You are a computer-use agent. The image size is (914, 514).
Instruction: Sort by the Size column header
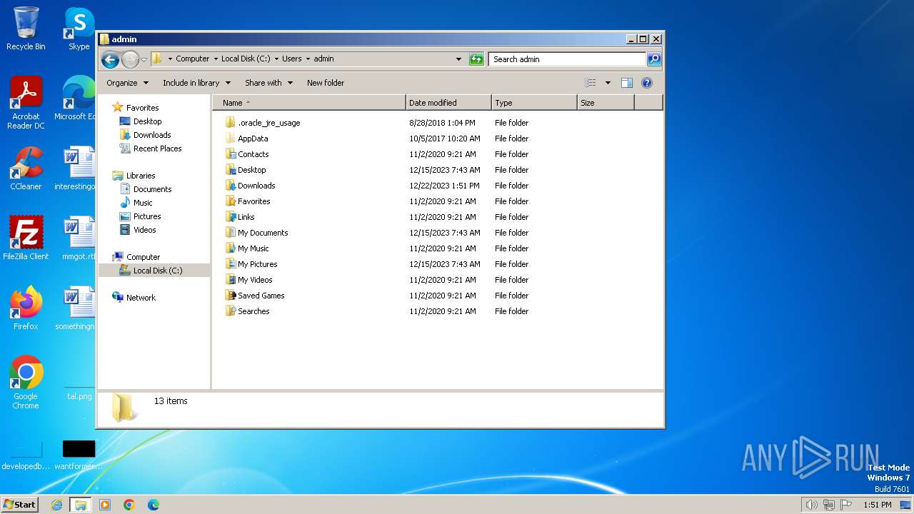pyautogui.click(x=606, y=103)
